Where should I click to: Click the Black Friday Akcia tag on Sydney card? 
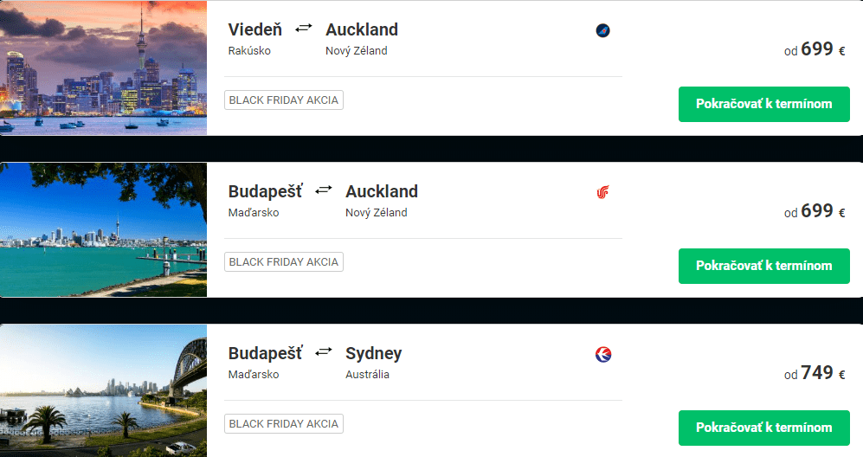coord(284,423)
